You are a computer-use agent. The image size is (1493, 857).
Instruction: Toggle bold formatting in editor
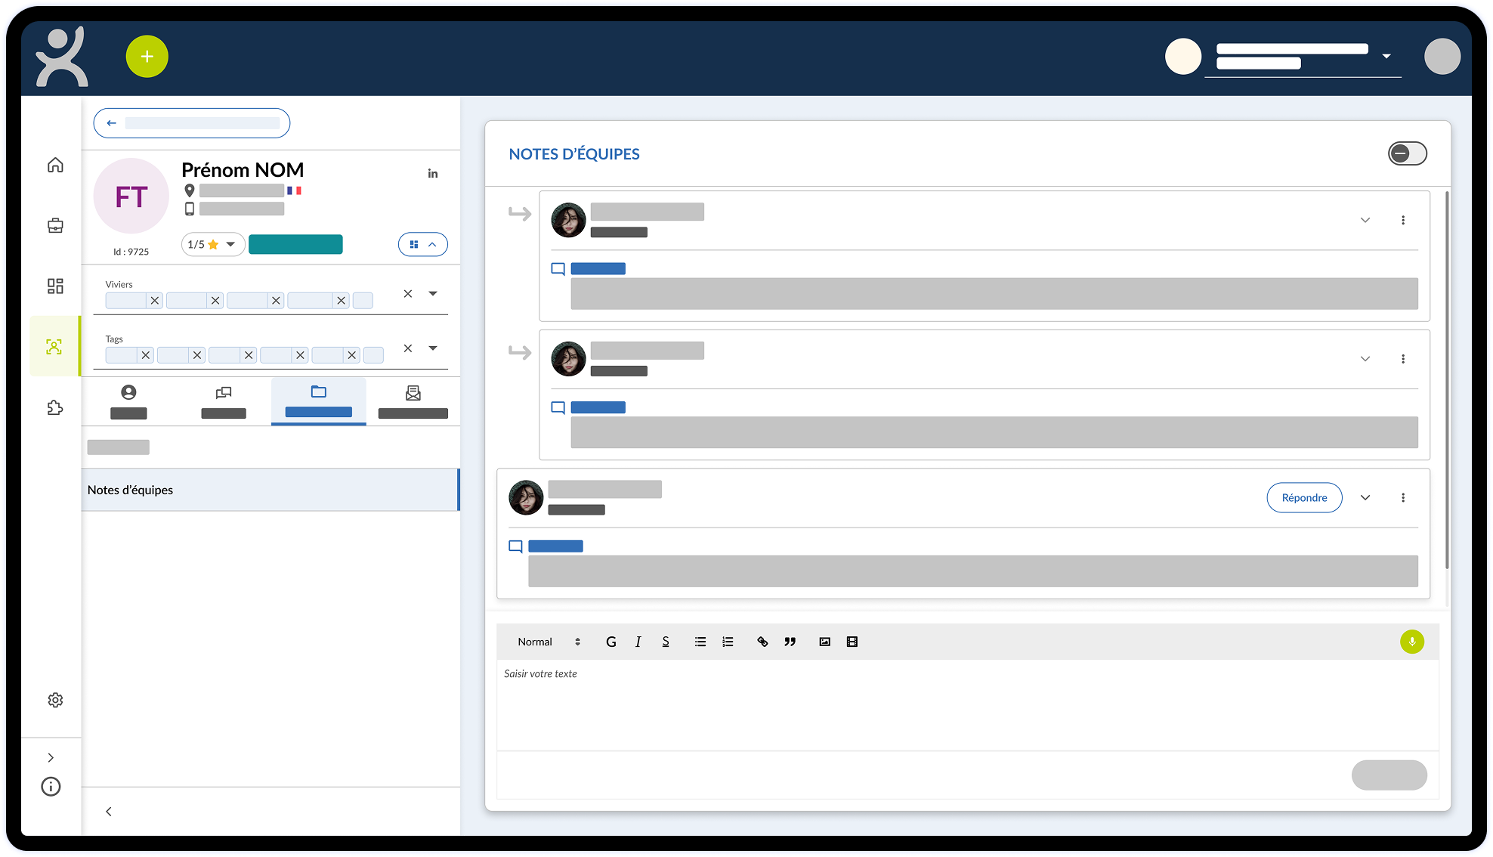(610, 642)
